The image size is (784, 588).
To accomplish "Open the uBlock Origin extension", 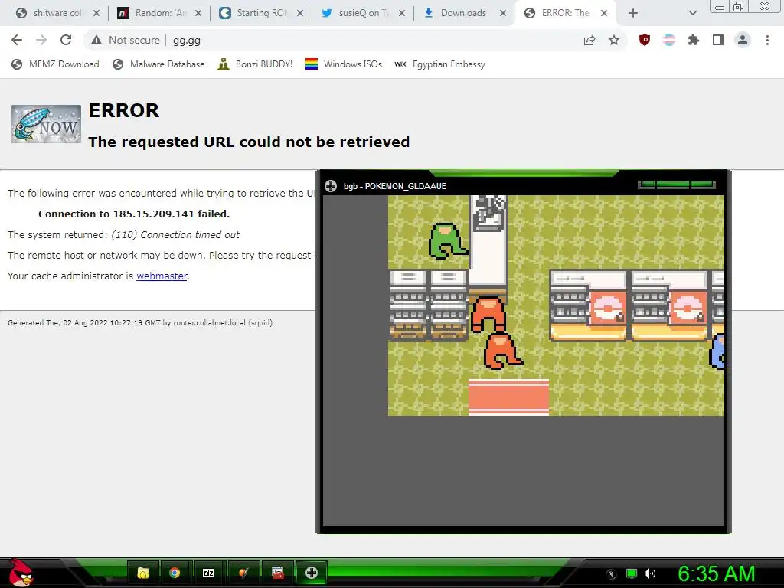I will click(x=645, y=40).
